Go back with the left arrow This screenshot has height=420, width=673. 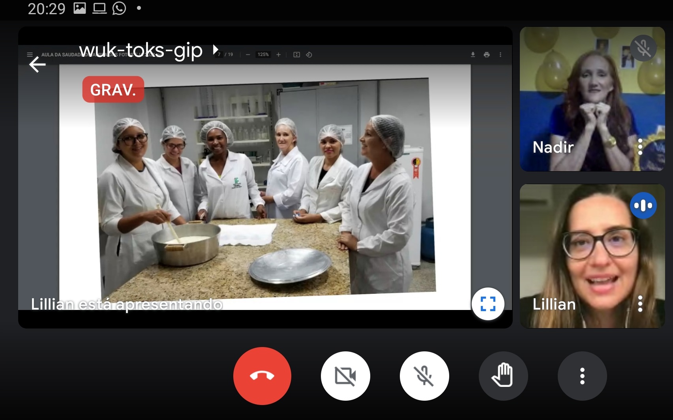point(37,64)
